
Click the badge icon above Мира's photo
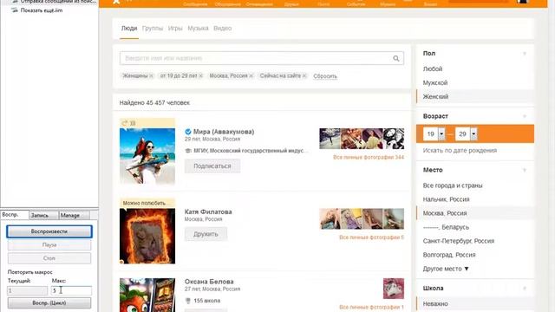124,123
